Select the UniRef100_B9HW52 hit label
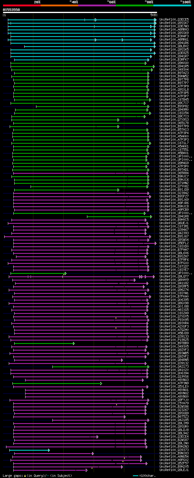The height and width of the screenshot is (478, 194). 174,76
